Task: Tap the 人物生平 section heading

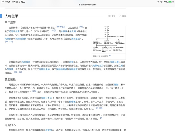Action: point(12,16)
